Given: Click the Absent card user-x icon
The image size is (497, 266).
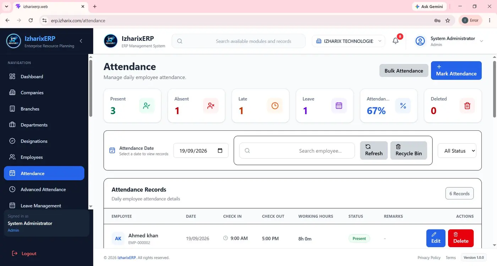Looking at the screenshot, I should [211, 106].
